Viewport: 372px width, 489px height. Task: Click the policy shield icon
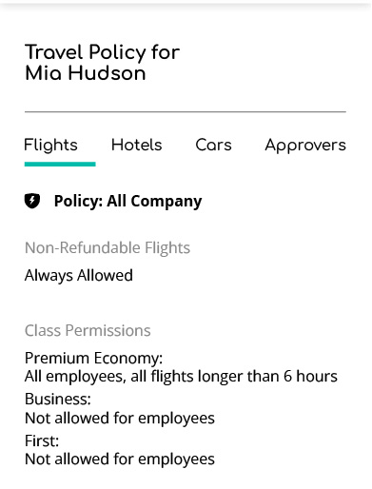32,201
